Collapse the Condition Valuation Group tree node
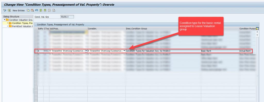The height and width of the screenshot is (102, 264). click(x=5, y=20)
